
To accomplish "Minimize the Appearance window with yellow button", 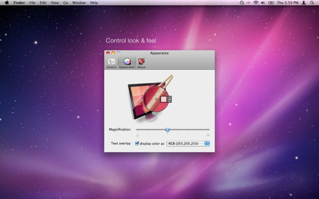I will (113, 53).
